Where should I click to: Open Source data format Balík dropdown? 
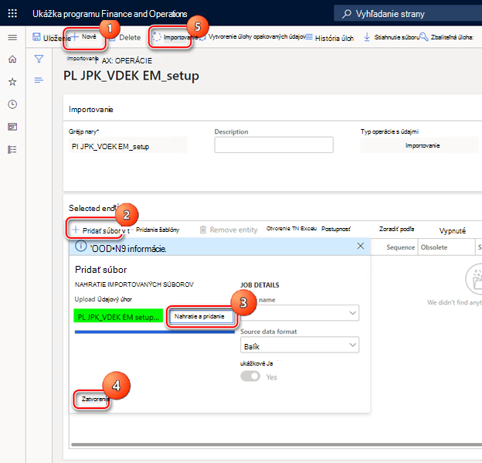point(300,346)
